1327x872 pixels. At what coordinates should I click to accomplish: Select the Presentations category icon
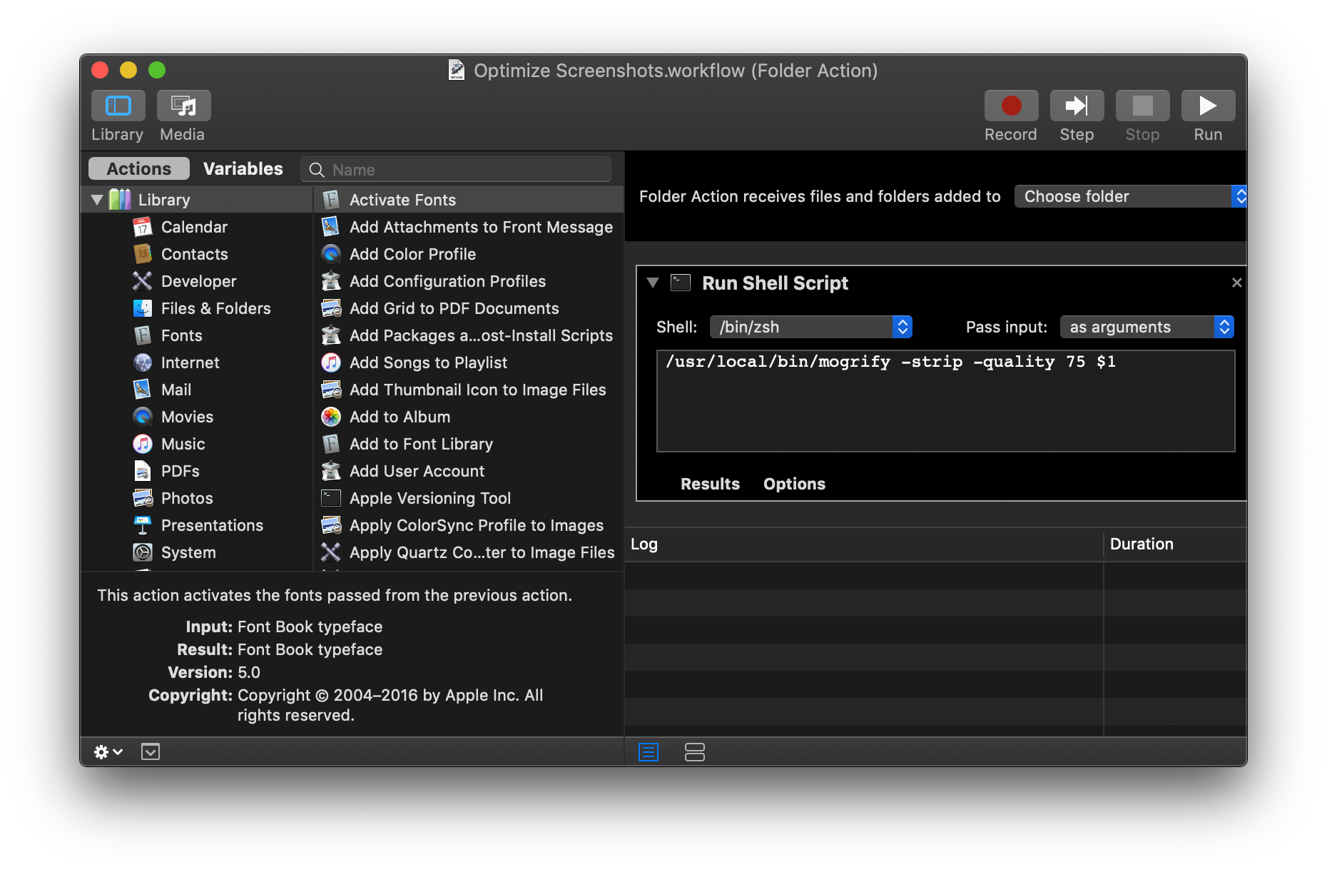[x=143, y=525]
